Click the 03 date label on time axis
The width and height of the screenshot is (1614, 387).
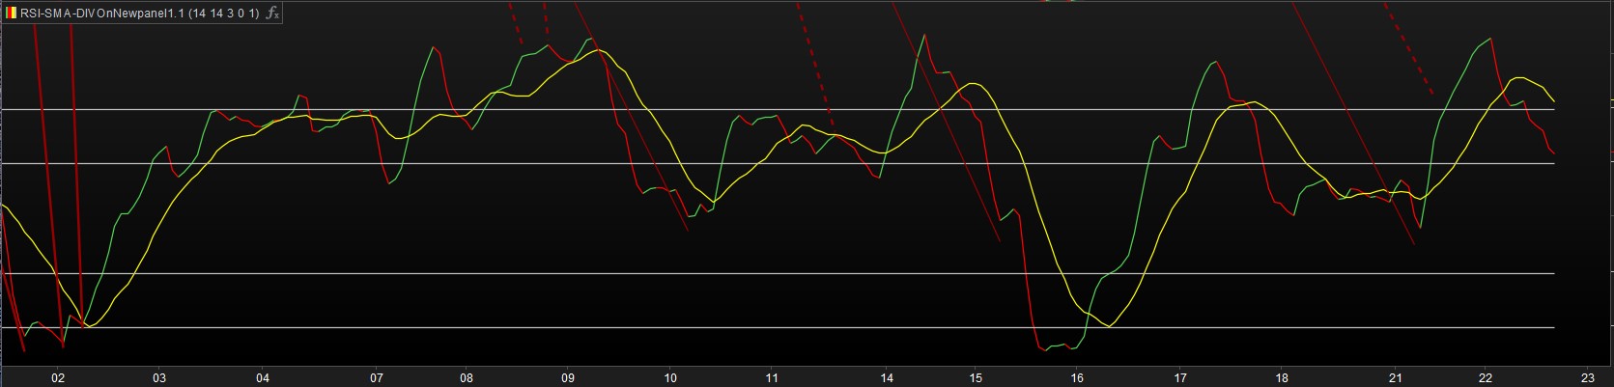pos(159,378)
